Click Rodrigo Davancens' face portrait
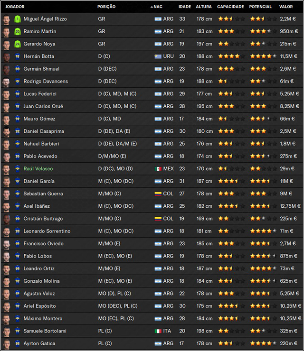This screenshot has width=304, height=351. point(6,82)
